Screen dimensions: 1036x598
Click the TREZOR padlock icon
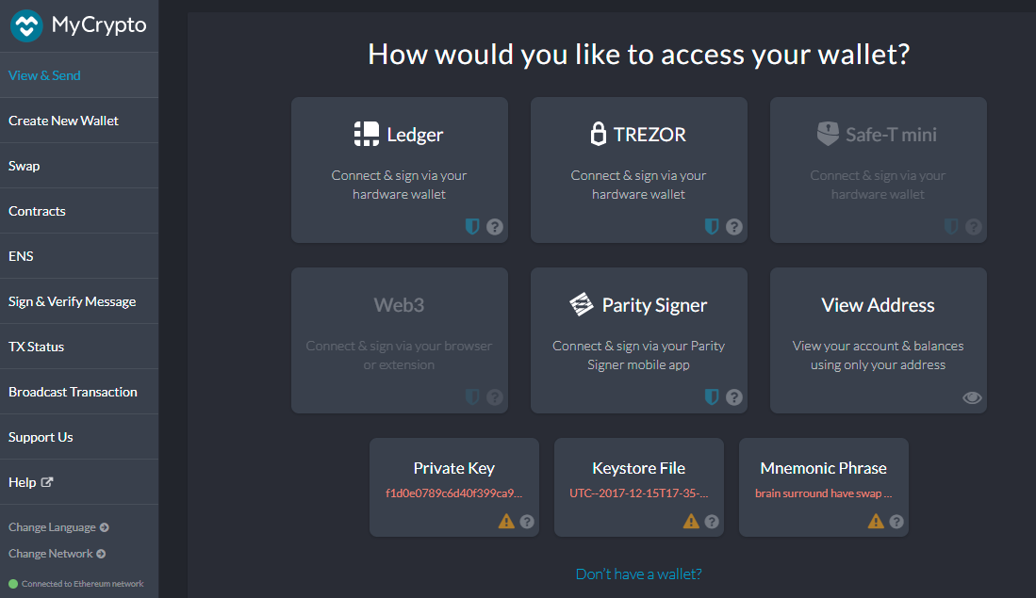coord(600,134)
